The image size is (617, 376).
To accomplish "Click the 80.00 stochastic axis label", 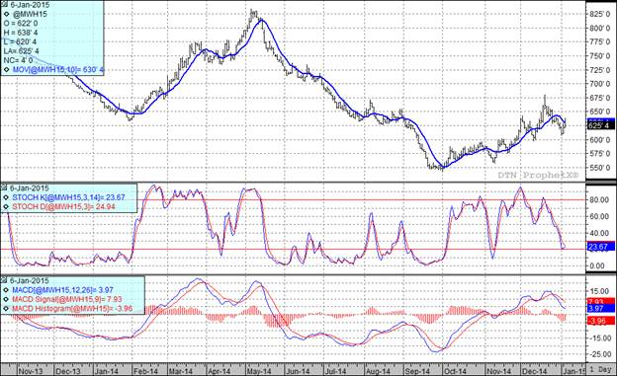I will click(599, 200).
